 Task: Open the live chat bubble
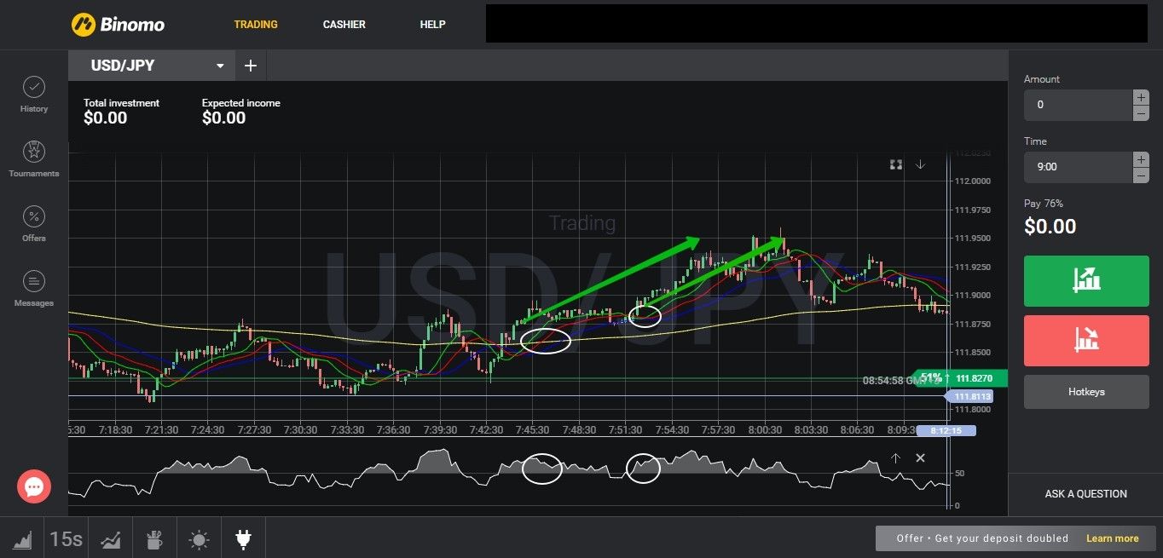(x=34, y=486)
